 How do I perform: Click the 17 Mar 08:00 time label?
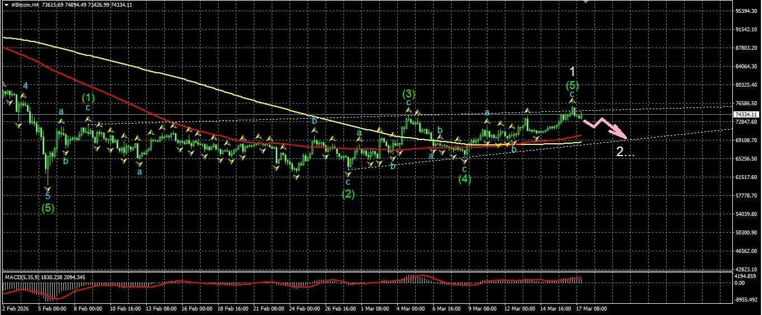(591, 308)
